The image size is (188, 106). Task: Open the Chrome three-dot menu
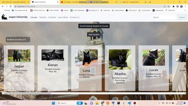pos(185,6)
